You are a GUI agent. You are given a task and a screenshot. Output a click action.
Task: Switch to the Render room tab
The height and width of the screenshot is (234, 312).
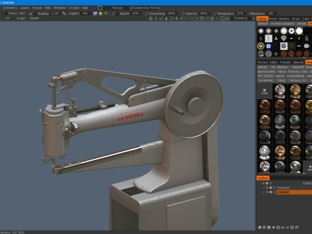pos(34,18)
